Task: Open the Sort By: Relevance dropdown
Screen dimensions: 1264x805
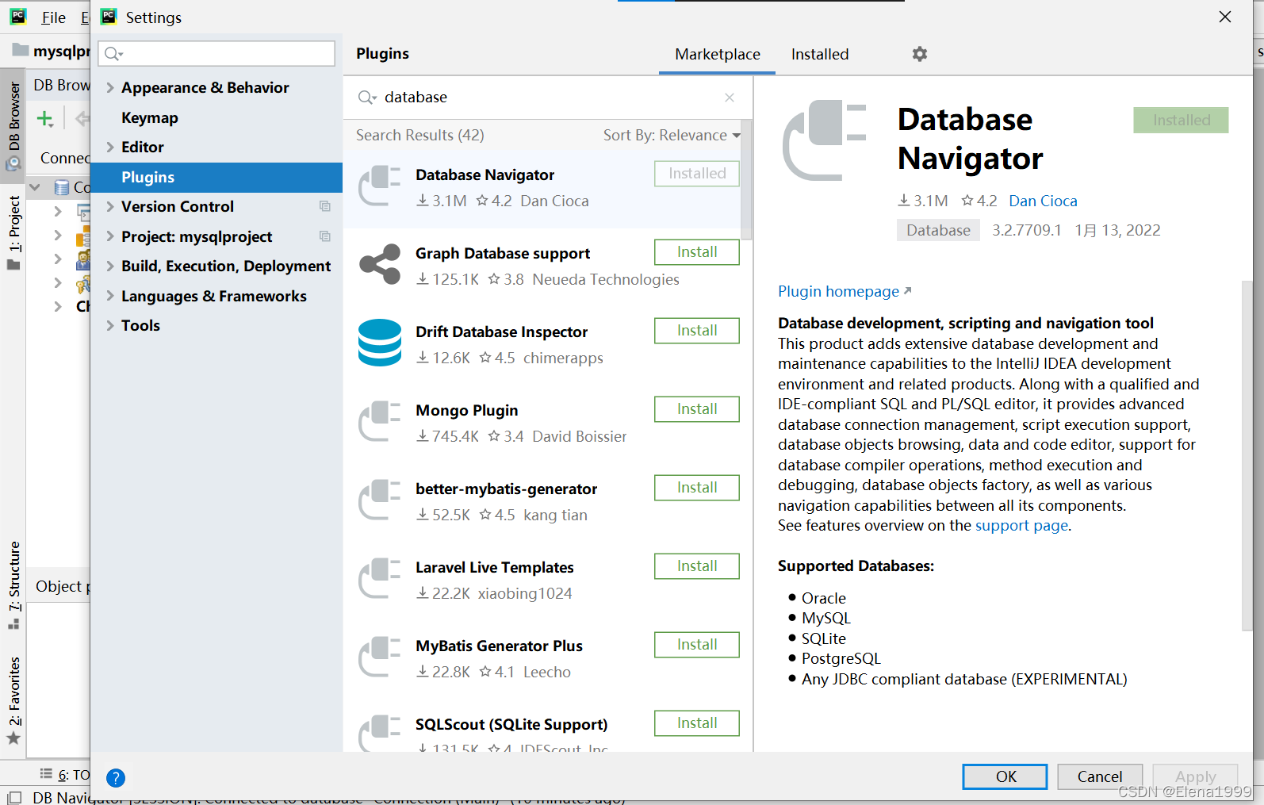Action: 672,136
